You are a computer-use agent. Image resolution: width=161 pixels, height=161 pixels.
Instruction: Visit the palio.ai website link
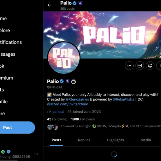click(58, 112)
